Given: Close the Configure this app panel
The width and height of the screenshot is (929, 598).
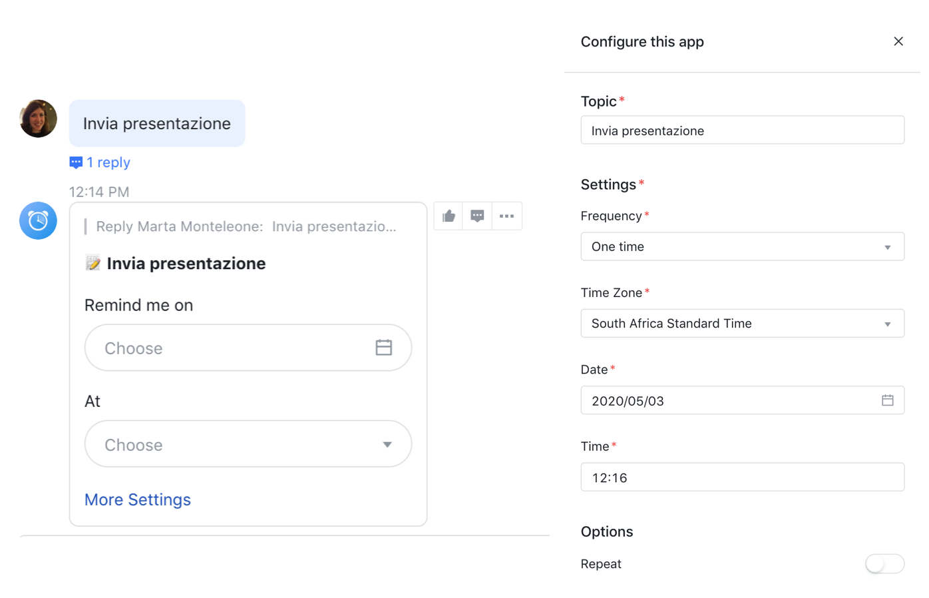Looking at the screenshot, I should [898, 41].
